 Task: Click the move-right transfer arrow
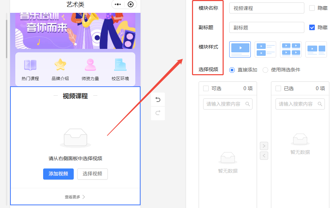(264, 146)
